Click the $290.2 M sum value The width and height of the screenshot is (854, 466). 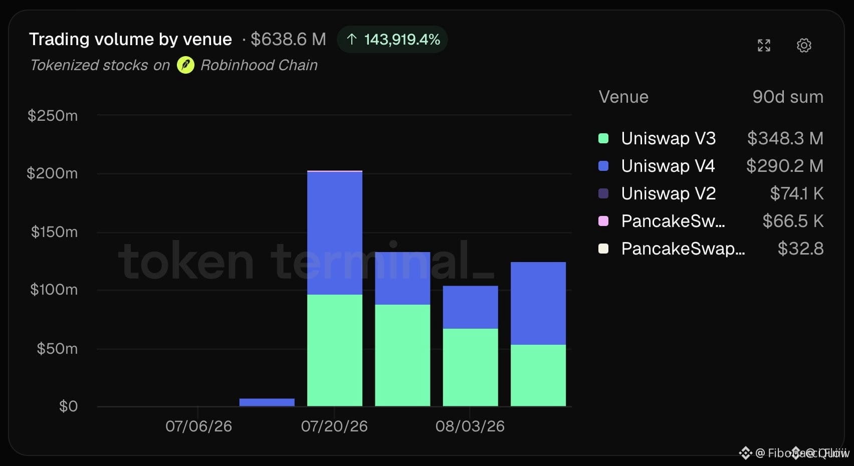pos(784,166)
